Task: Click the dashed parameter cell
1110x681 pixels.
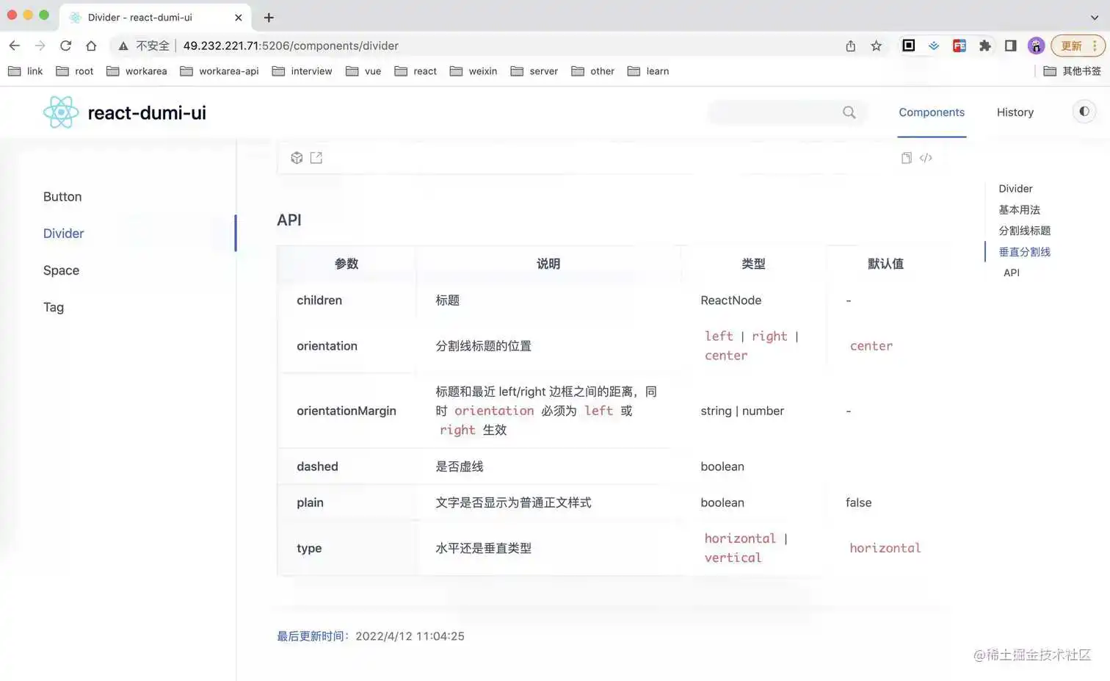Action: (x=347, y=466)
